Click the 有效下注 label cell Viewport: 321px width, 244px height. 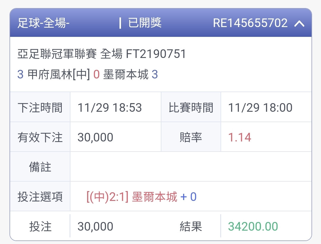40,138
